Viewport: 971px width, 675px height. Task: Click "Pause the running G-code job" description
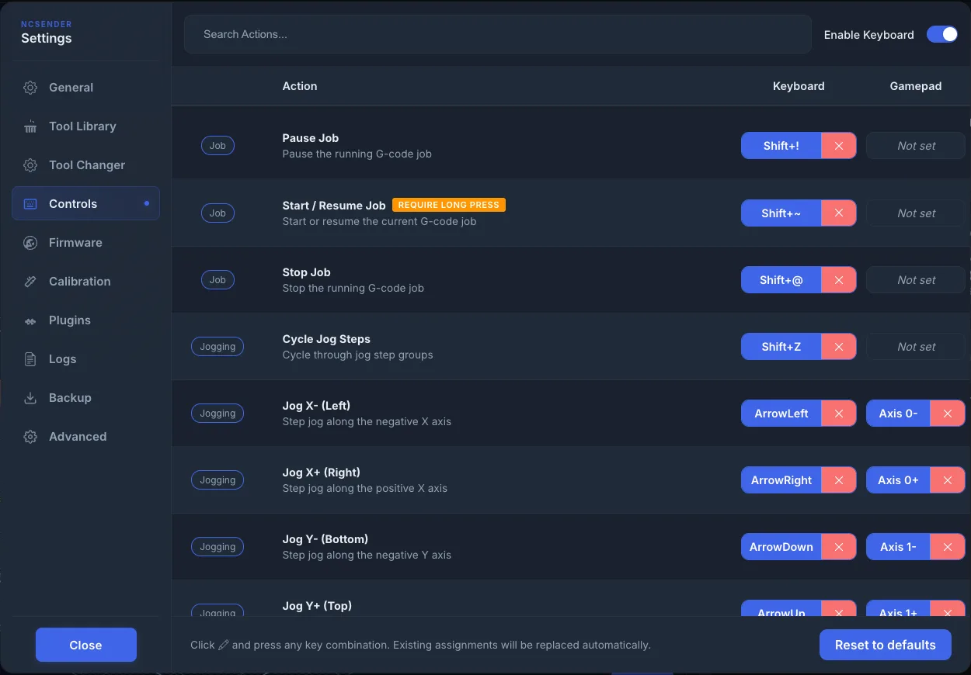(x=357, y=154)
